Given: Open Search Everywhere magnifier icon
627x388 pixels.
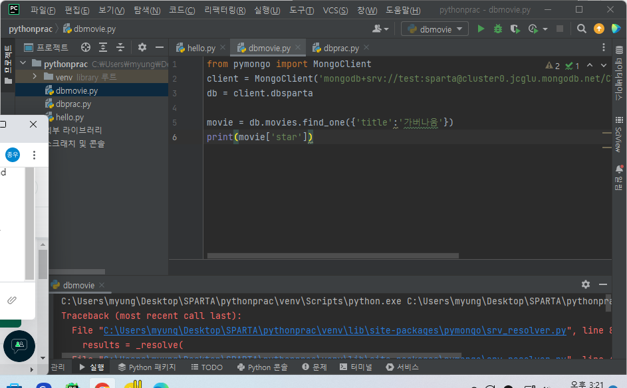Looking at the screenshot, I should pyautogui.click(x=581, y=29).
